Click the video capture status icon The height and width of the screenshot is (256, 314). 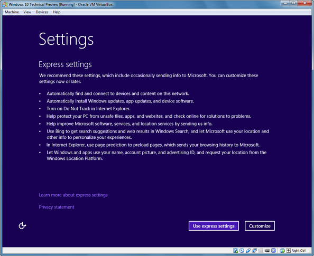click(x=267, y=251)
